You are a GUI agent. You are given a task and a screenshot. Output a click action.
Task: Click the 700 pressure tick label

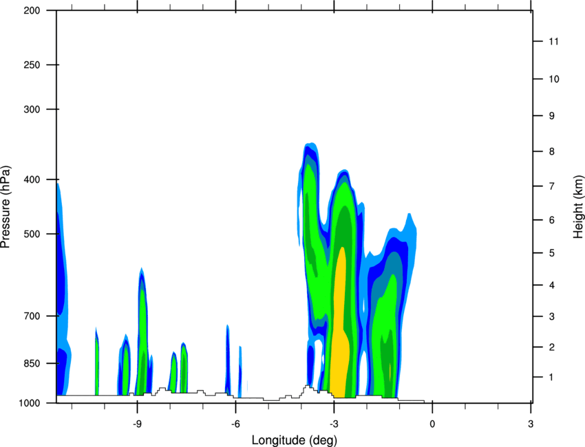pyautogui.click(x=32, y=316)
